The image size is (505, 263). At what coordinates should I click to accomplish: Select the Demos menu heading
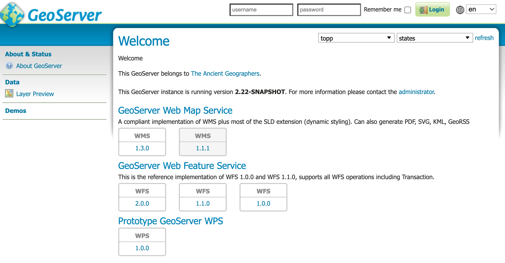click(x=16, y=111)
